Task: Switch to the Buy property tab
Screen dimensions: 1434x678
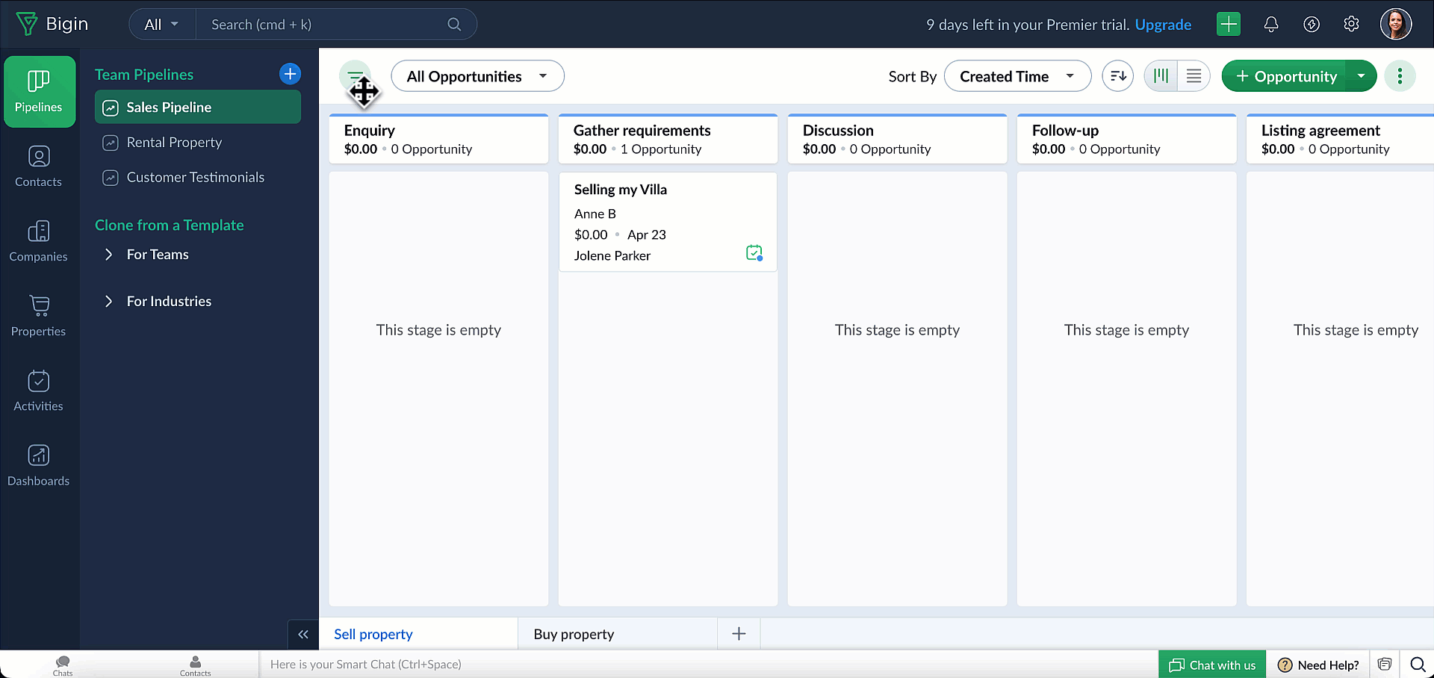Action: pyautogui.click(x=574, y=634)
